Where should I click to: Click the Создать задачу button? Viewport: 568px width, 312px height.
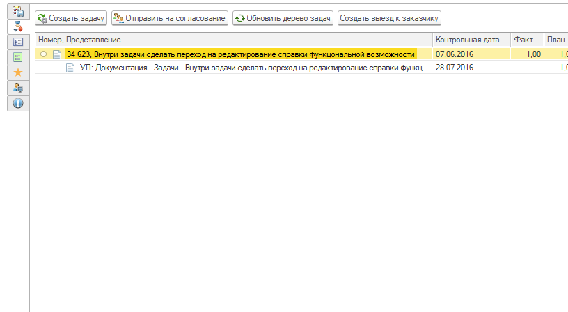71,17
